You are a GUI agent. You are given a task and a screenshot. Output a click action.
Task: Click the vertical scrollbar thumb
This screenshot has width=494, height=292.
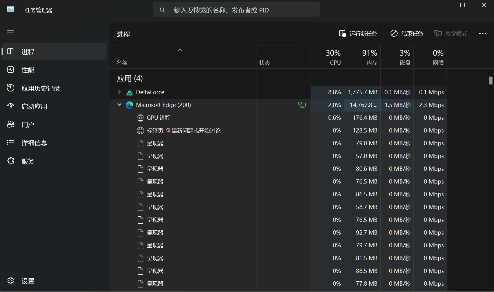pyautogui.click(x=491, y=81)
